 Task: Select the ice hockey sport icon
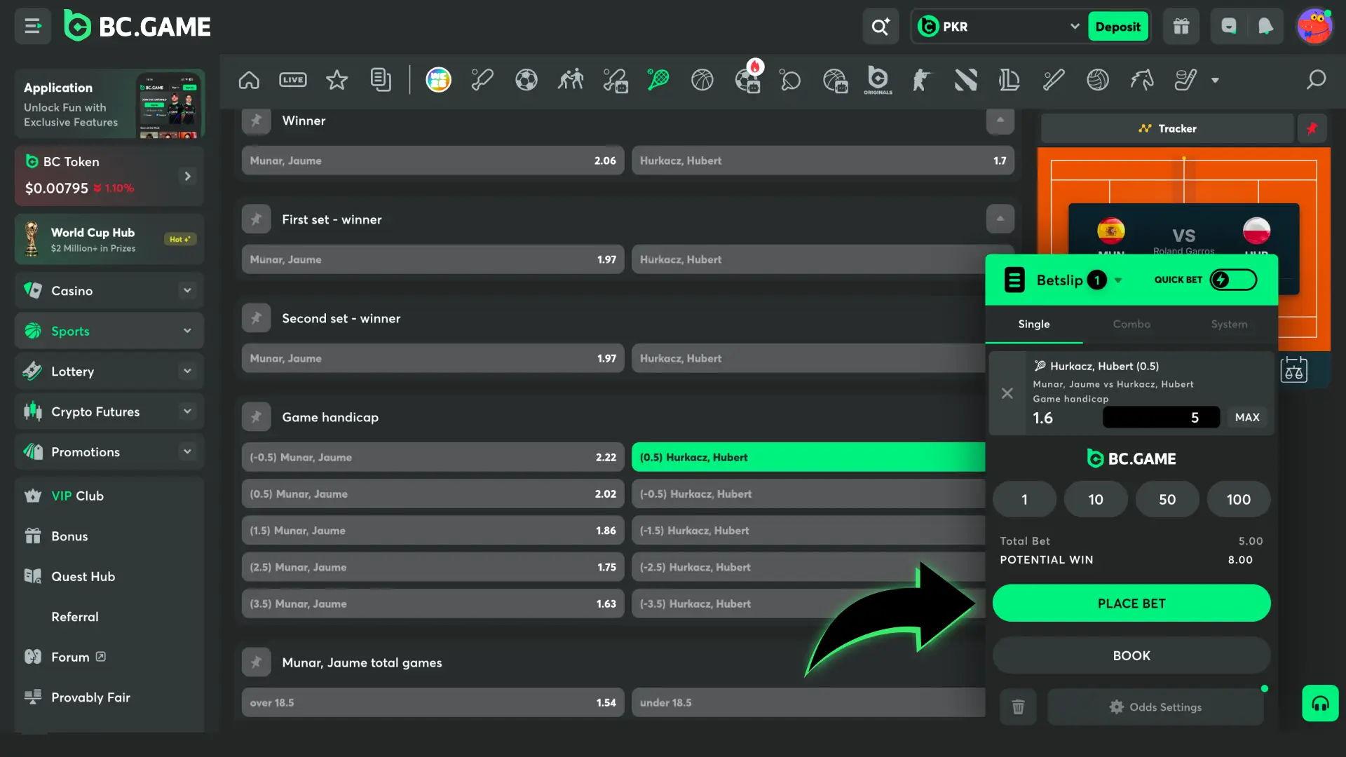[x=1185, y=80]
